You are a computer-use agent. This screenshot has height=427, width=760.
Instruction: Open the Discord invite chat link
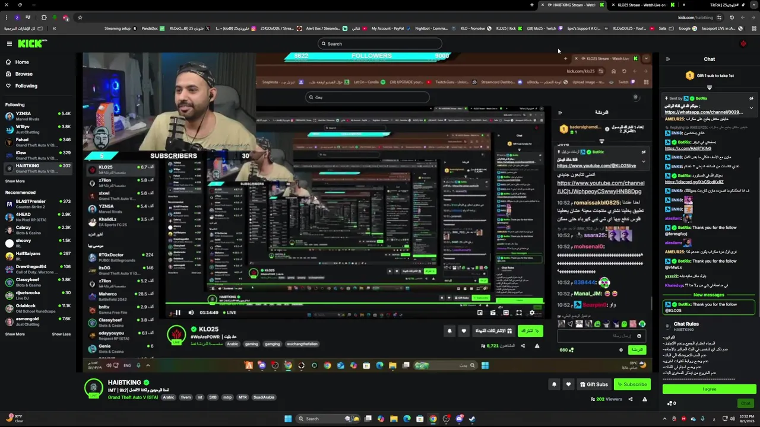694,182
